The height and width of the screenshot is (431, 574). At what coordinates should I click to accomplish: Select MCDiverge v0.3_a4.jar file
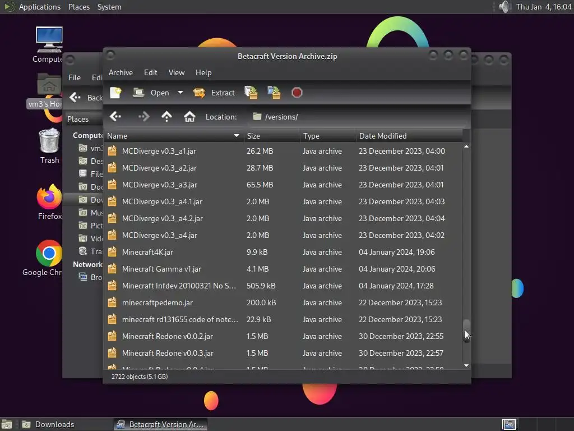[283, 235]
